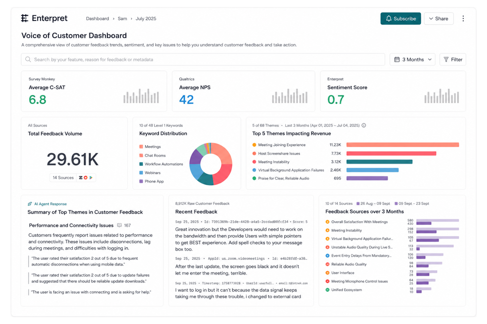This screenshot has height=324, width=487.
Task: Click the comment icon beside 167
Action: pos(119,226)
